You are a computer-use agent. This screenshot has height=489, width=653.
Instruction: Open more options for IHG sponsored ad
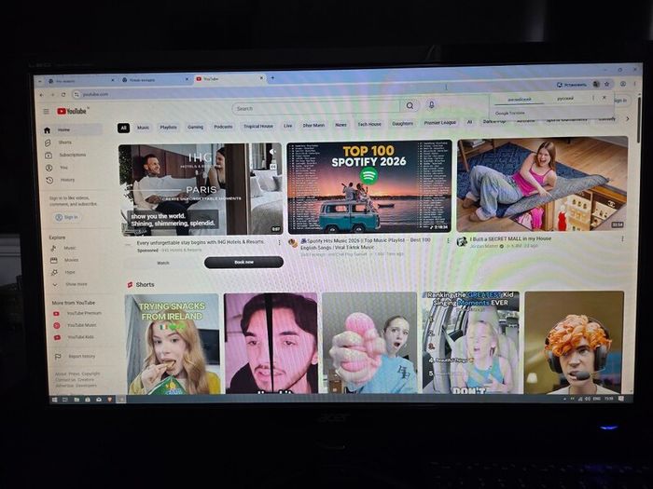[x=280, y=242]
